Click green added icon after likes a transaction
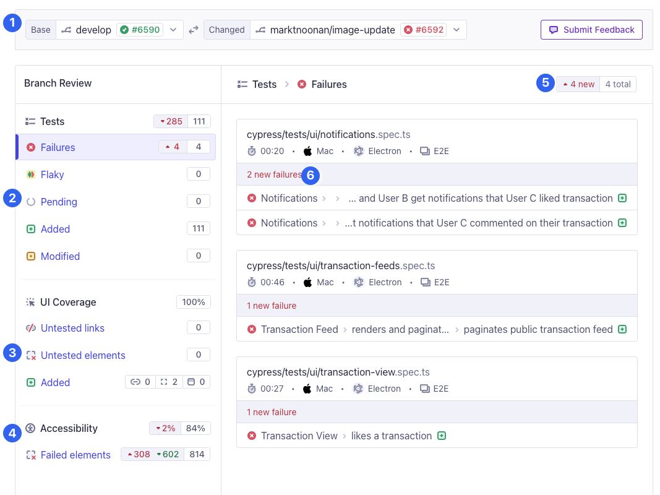Image resolution: width=660 pixels, height=495 pixels. coord(442,436)
